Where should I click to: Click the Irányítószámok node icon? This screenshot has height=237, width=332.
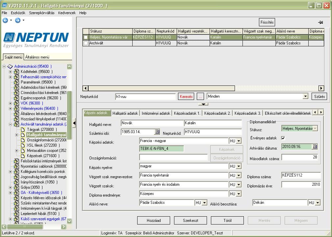16,182
